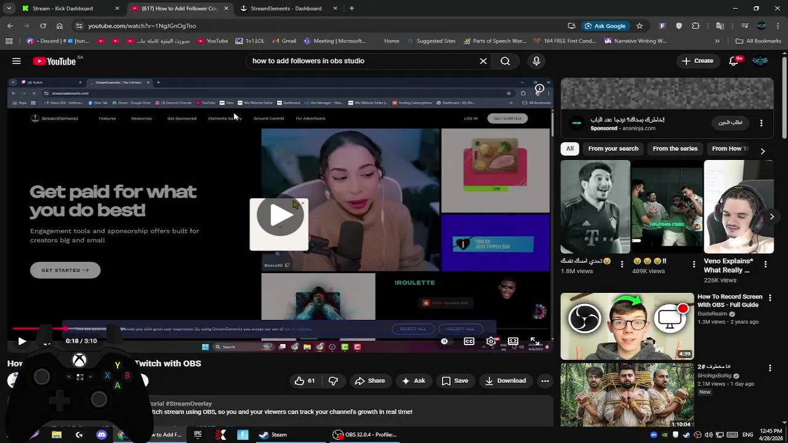Viewport: 788px width, 443px height.
Task: Open OBS 32.0.4 from the taskbar
Action: (x=365, y=434)
